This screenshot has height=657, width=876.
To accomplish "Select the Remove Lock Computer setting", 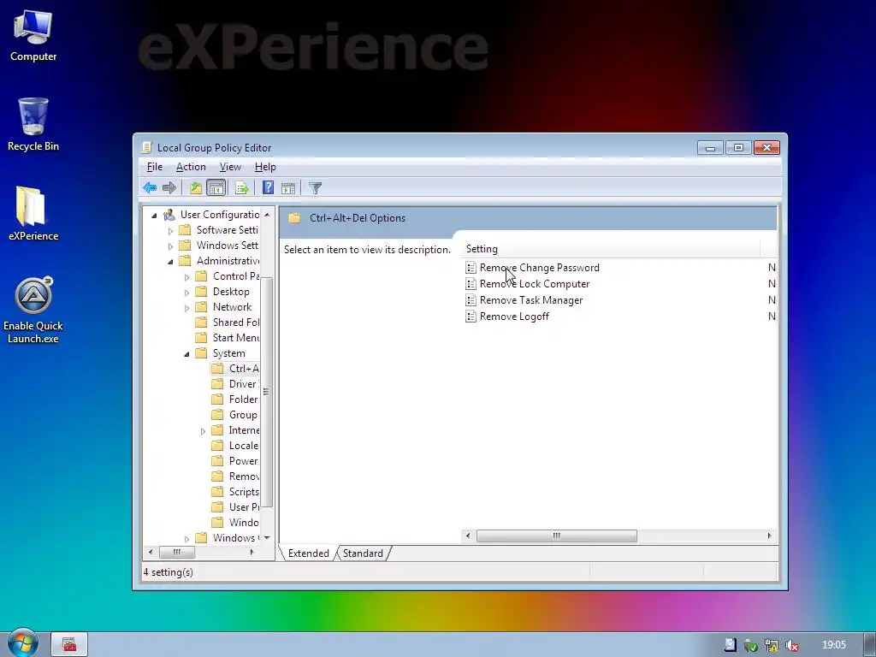I will (534, 284).
